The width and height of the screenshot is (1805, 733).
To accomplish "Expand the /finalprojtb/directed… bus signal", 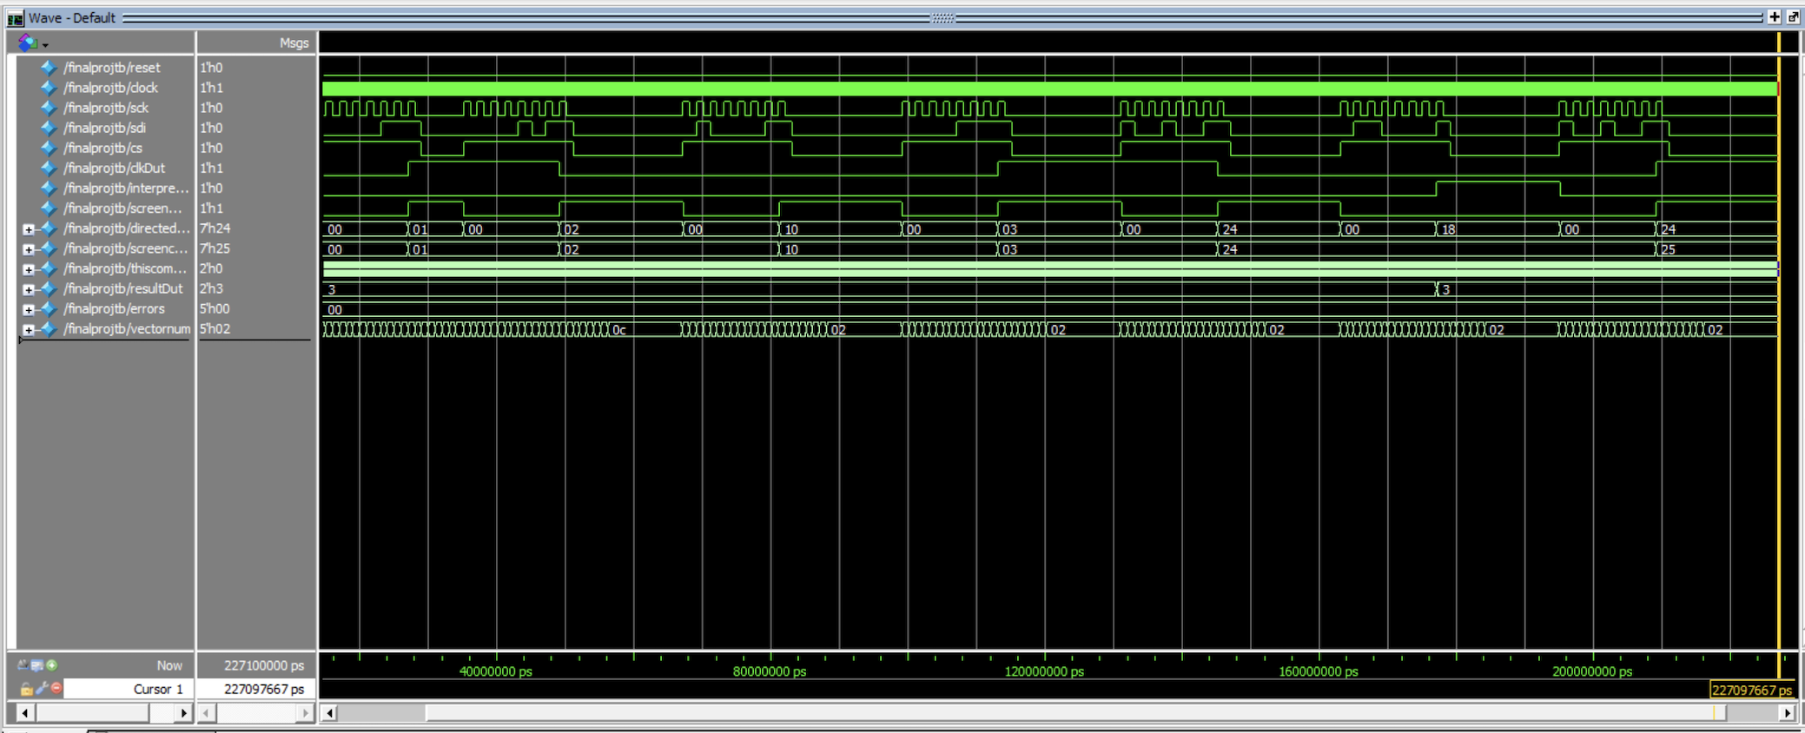I will [x=29, y=229].
